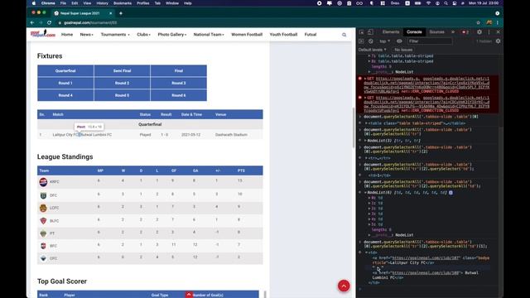Viewport: 530px width, 298px height.
Task: Clear the console with the clear icon
Action: 371,41
